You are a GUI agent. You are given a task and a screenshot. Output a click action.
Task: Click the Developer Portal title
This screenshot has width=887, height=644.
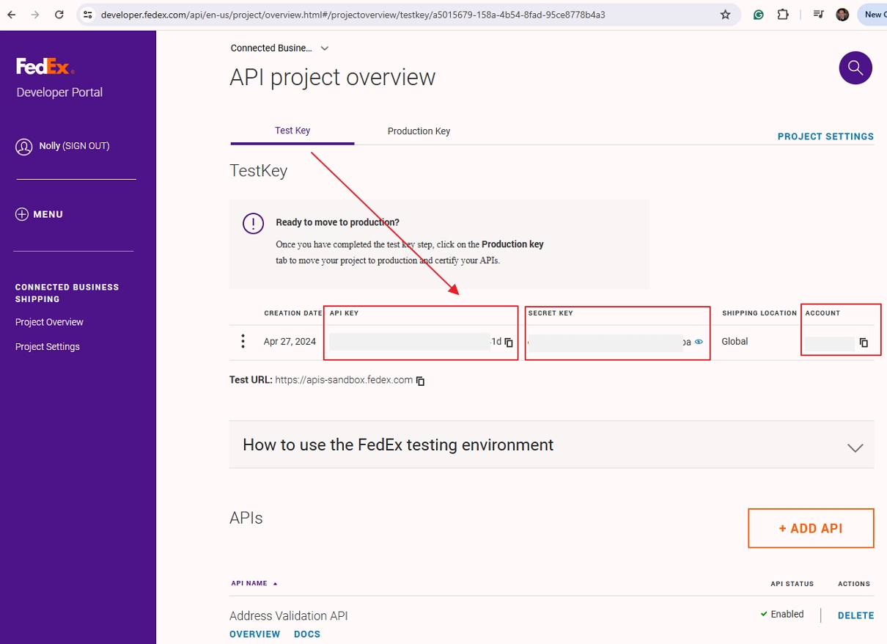(x=59, y=92)
